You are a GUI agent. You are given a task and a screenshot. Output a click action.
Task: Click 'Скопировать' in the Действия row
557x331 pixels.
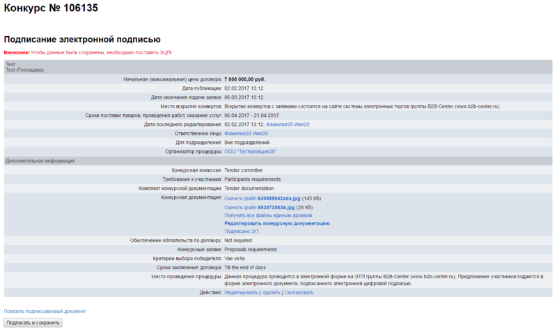pyautogui.click(x=299, y=293)
